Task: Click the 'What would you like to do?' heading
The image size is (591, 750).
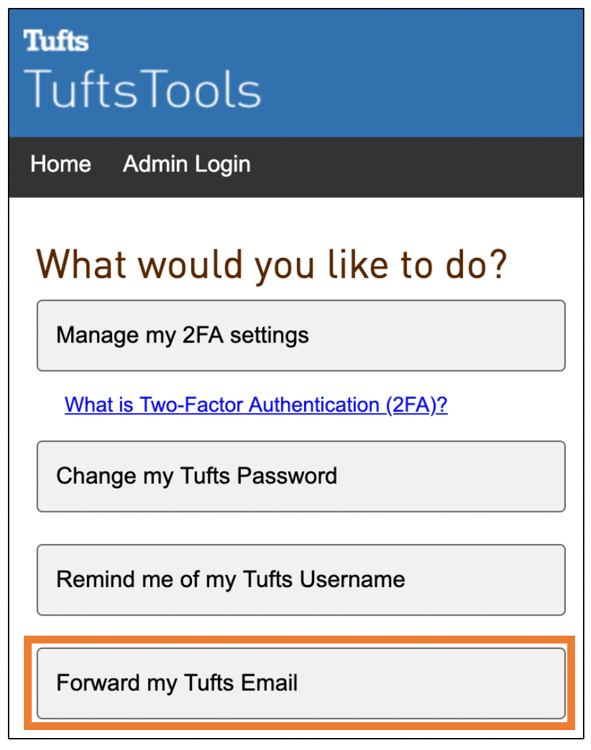Action: click(x=272, y=265)
